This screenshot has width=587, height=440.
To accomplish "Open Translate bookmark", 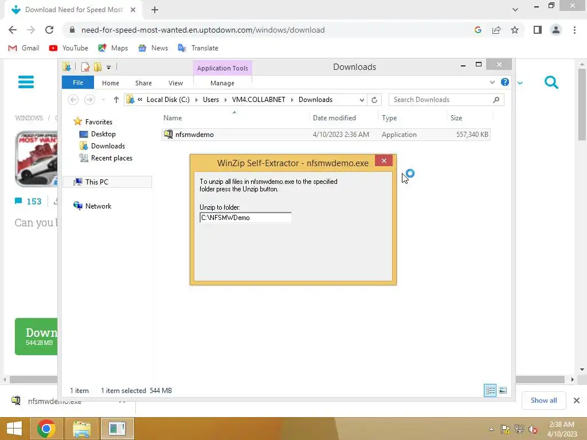I will point(198,48).
